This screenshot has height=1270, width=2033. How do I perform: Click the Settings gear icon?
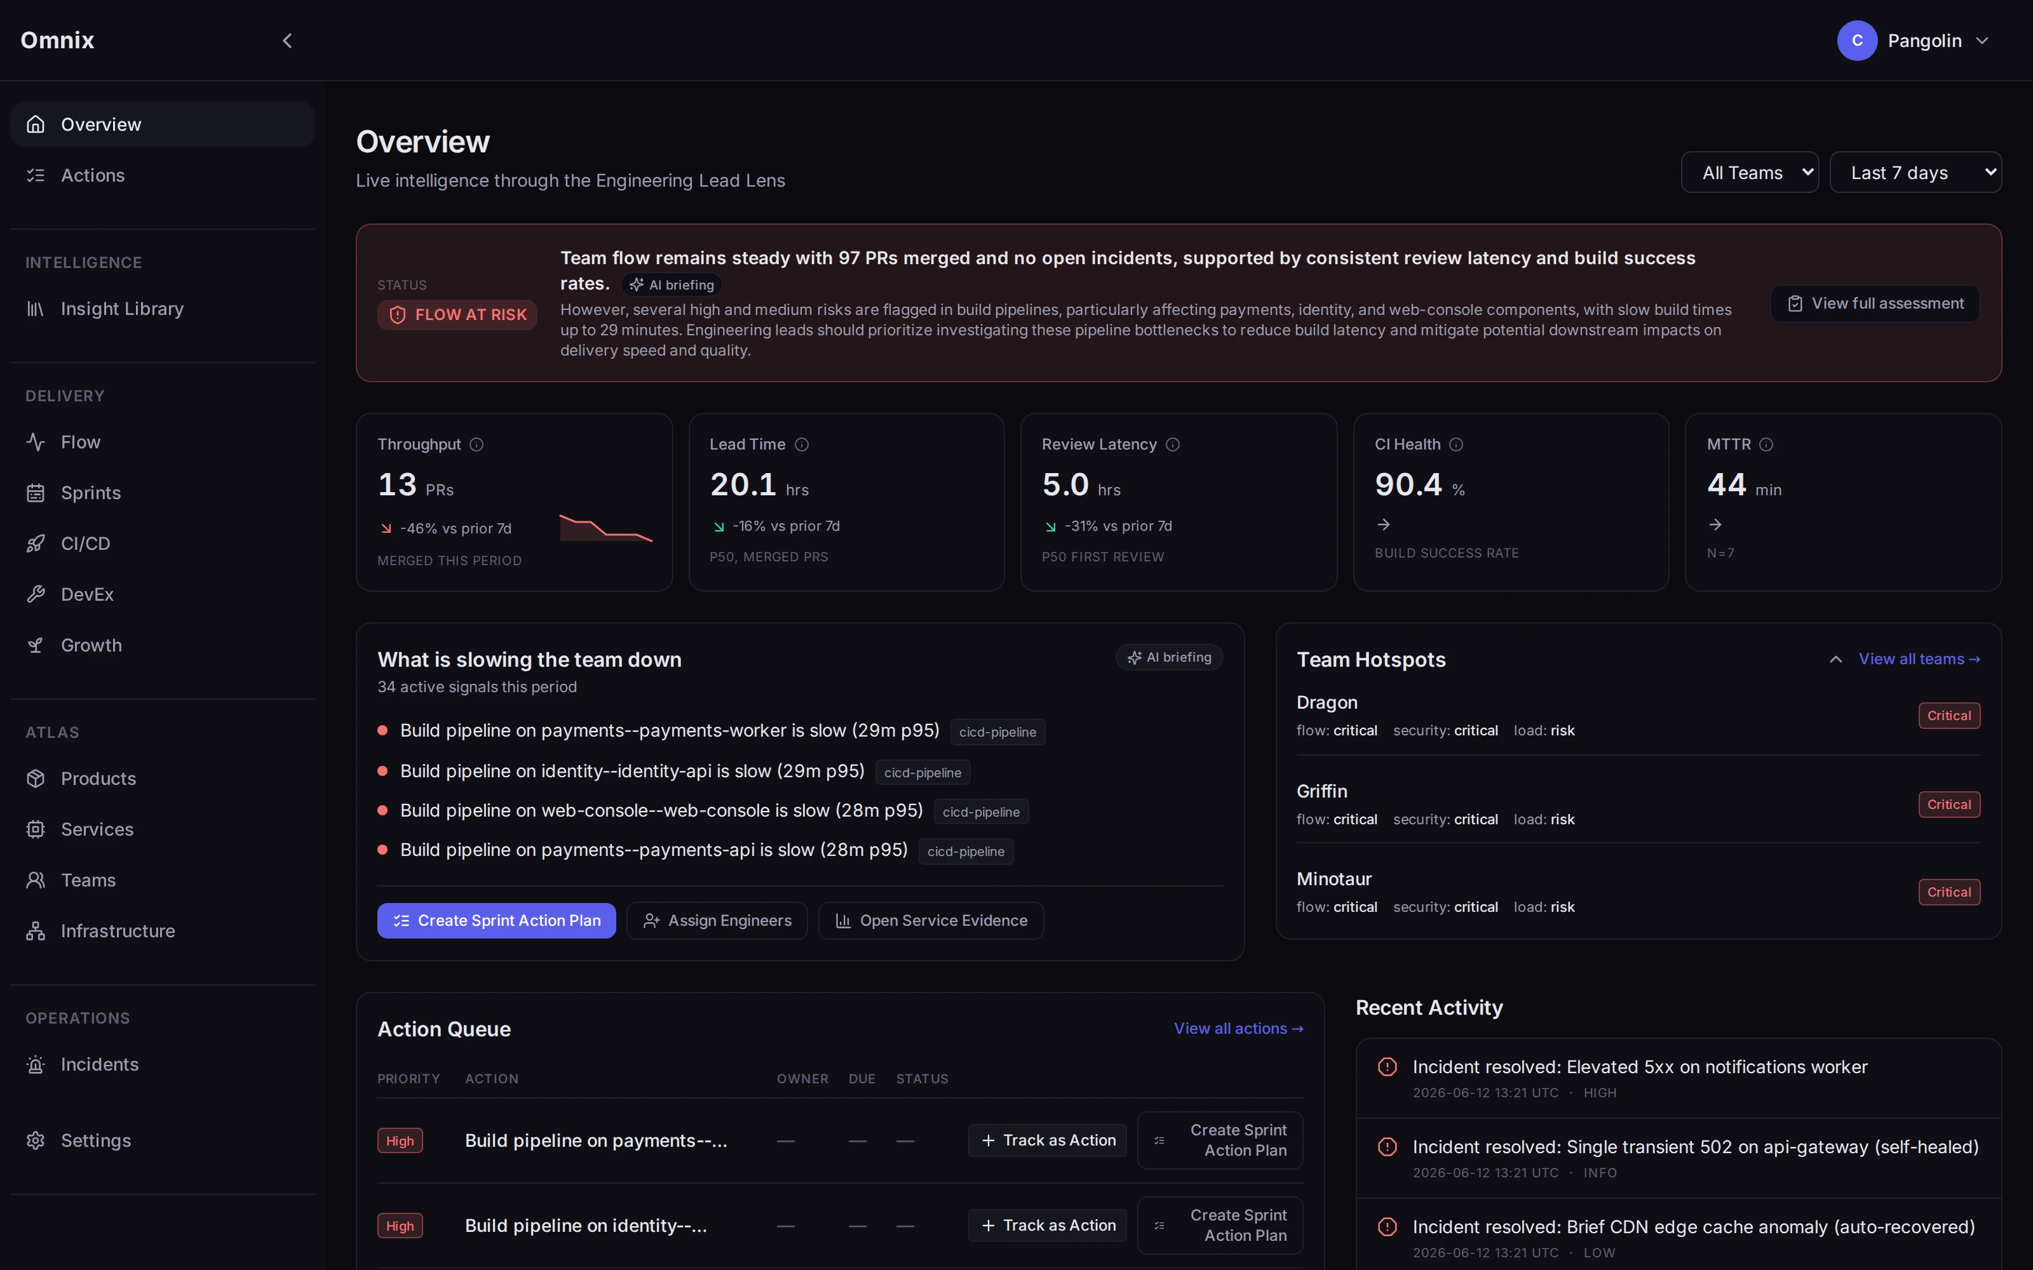[x=36, y=1140]
